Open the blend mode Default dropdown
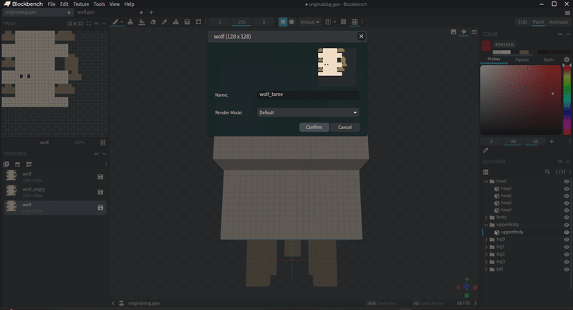 coord(310,22)
